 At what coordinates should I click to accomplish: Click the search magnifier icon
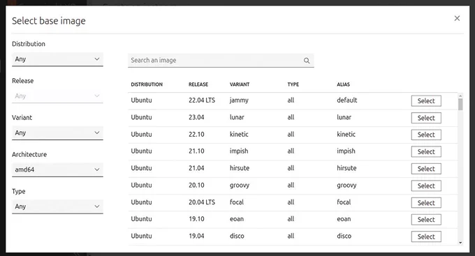307,61
